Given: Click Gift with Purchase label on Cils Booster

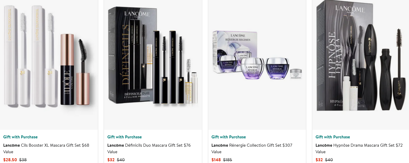Looking at the screenshot, I should 21,137.
